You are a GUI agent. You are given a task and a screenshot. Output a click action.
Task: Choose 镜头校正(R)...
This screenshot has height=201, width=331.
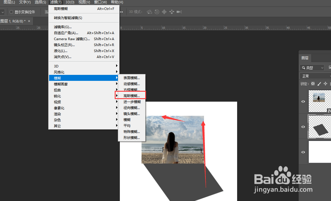tap(84, 45)
